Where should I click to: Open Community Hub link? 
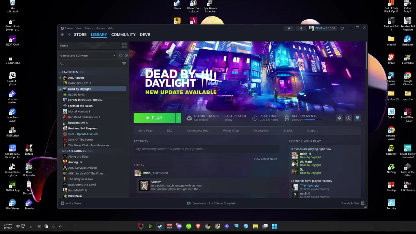click(x=198, y=131)
